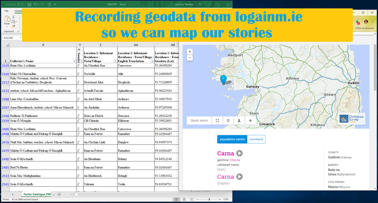Select the townland toggle option
The height and width of the screenshot is (203, 378).
pos(256,139)
